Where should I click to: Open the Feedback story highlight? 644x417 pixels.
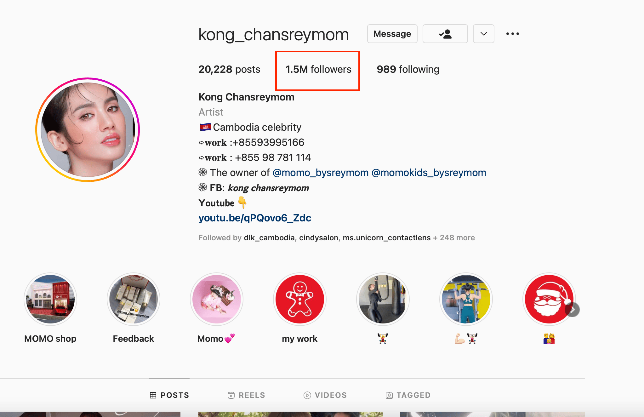point(134,299)
